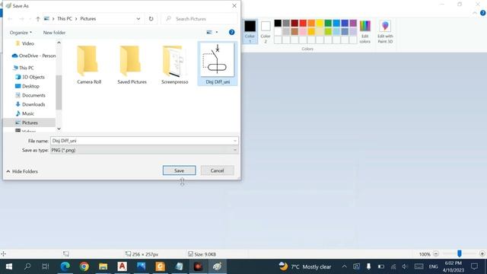Open the Camera Roll folder
The width and height of the screenshot is (487, 274).
coord(89,65)
